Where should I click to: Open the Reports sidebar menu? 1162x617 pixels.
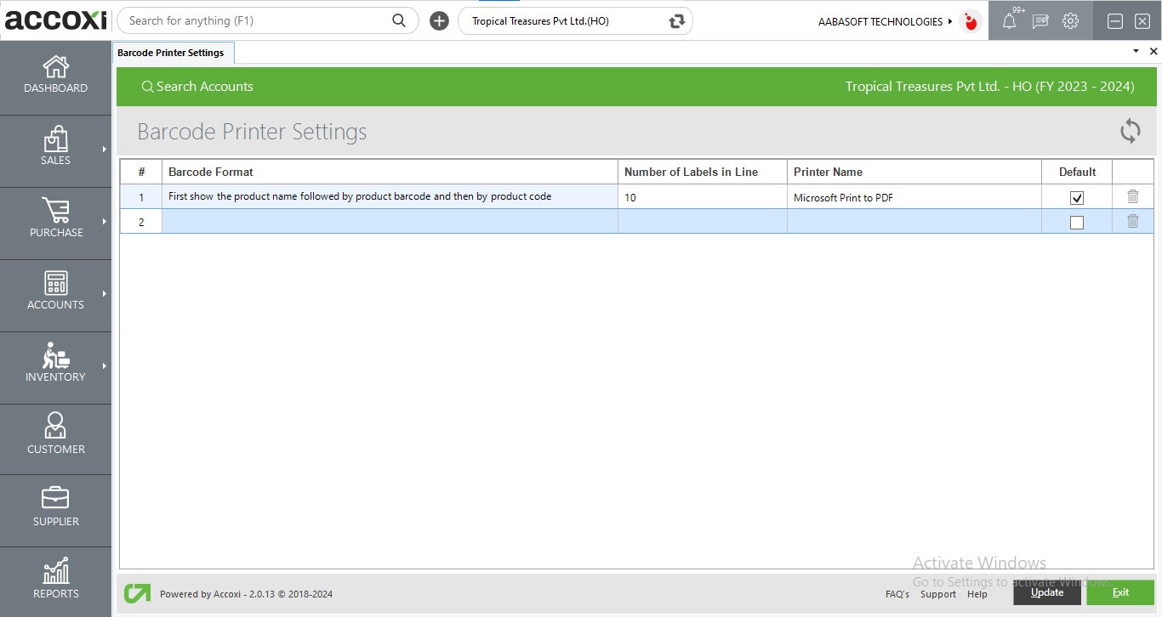pos(55,580)
